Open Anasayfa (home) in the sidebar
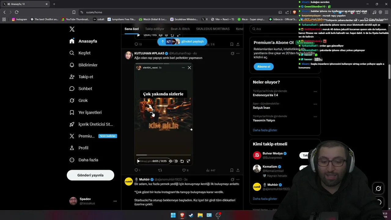 pos(83,41)
